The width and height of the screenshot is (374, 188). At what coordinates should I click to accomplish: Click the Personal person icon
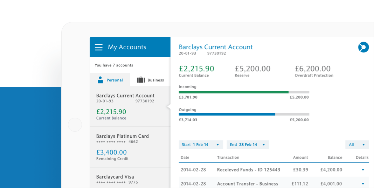tap(100, 80)
